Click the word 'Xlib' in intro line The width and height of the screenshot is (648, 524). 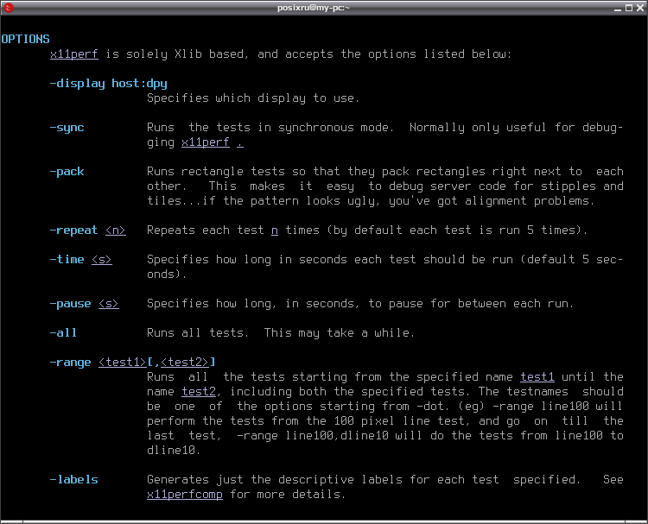pyautogui.click(x=188, y=54)
